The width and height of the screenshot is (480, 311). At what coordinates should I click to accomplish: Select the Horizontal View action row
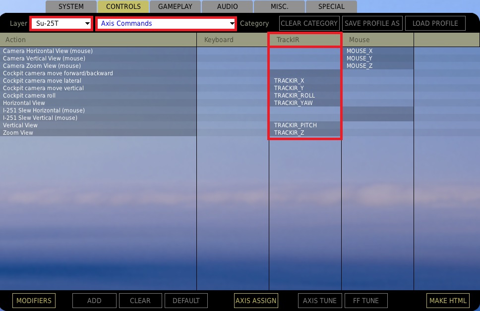click(98, 103)
